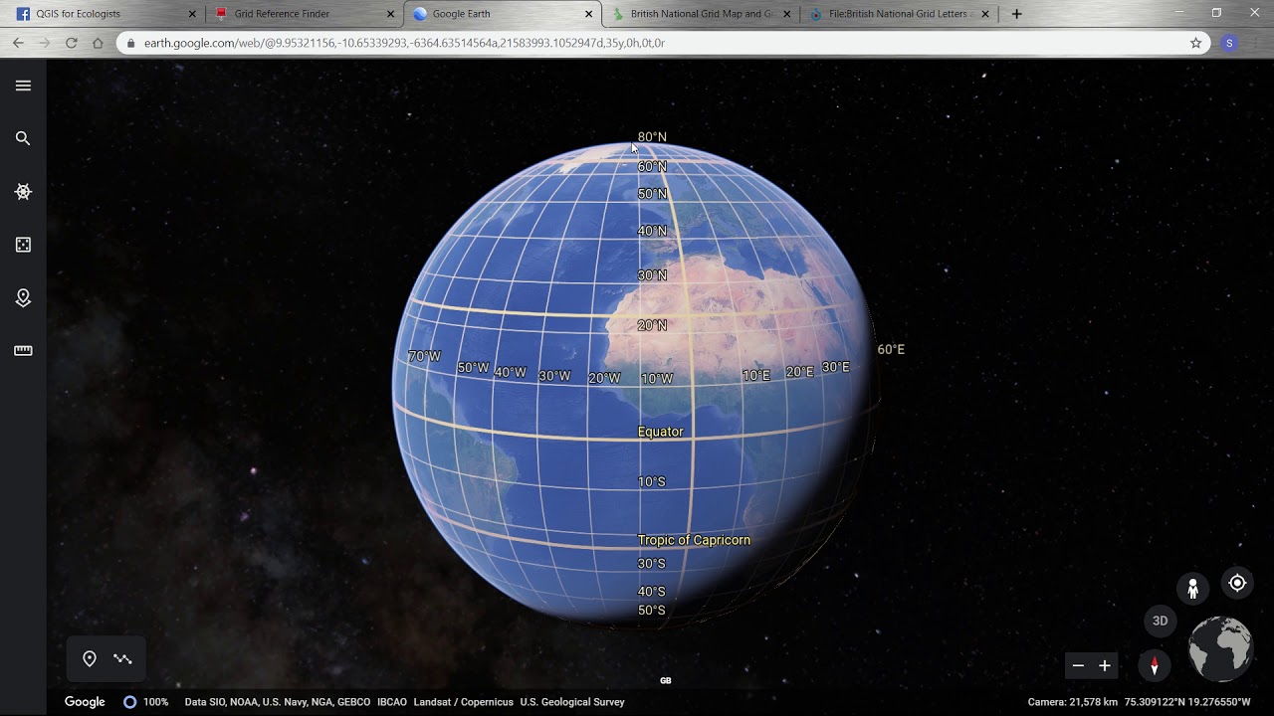Click the 10°S latitude label
The image size is (1274, 716).
pyautogui.click(x=651, y=481)
